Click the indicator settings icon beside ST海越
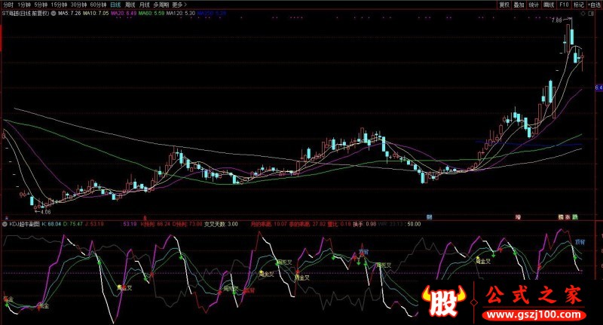 pos(53,14)
